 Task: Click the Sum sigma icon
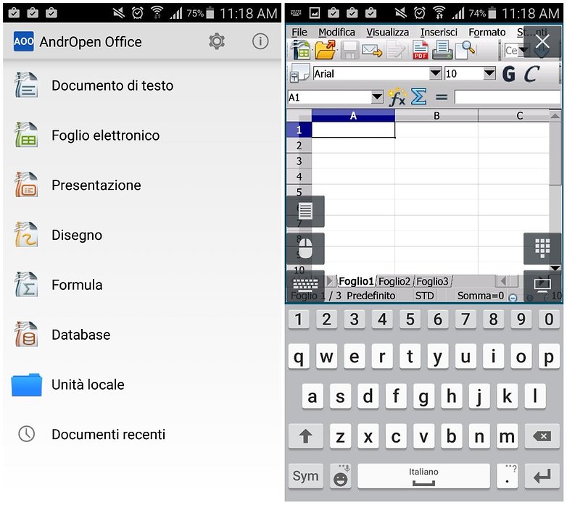[x=419, y=97]
